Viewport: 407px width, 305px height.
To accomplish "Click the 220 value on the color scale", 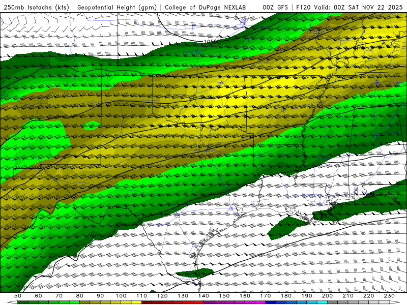I will 369,296.
